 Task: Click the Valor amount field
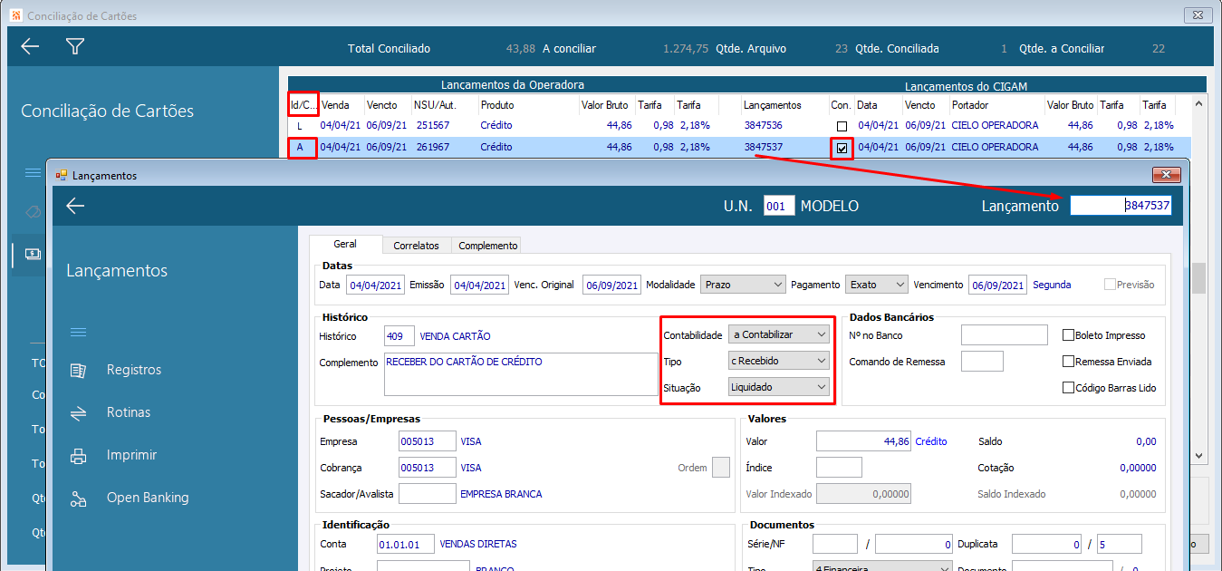pyautogui.click(x=864, y=441)
